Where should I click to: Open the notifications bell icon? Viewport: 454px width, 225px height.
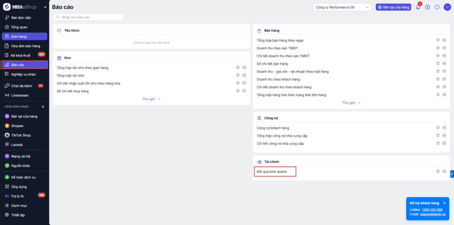(418, 7)
